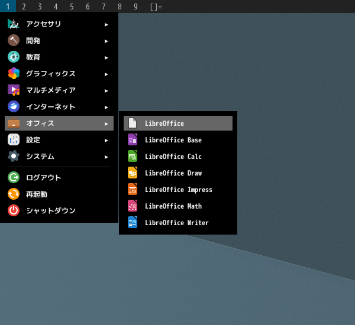Click the 設定 mixer icon
The height and width of the screenshot is (325, 355).
point(14,140)
